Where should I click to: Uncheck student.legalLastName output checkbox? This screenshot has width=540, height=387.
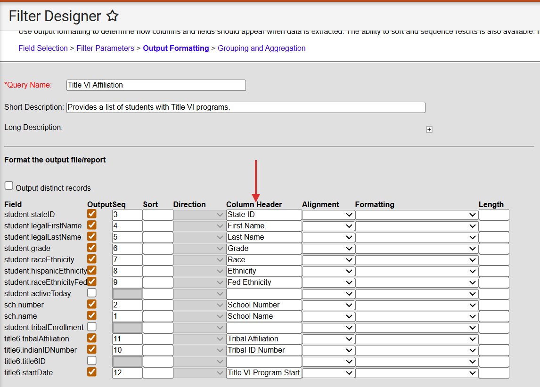pyautogui.click(x=91, y=236)
